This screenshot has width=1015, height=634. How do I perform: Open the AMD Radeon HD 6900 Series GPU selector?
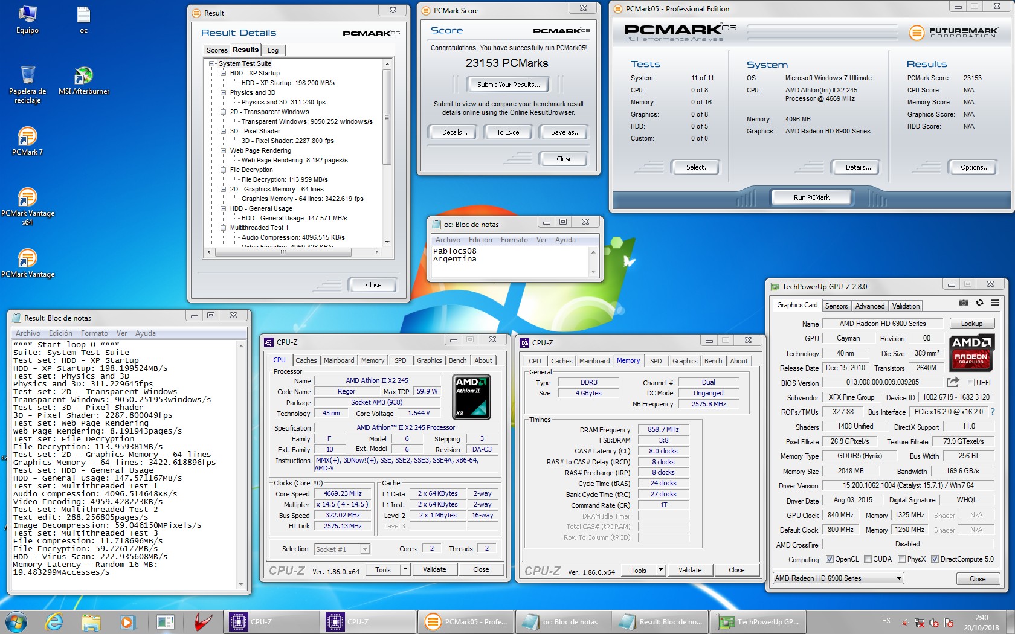[x=838, y=578]
